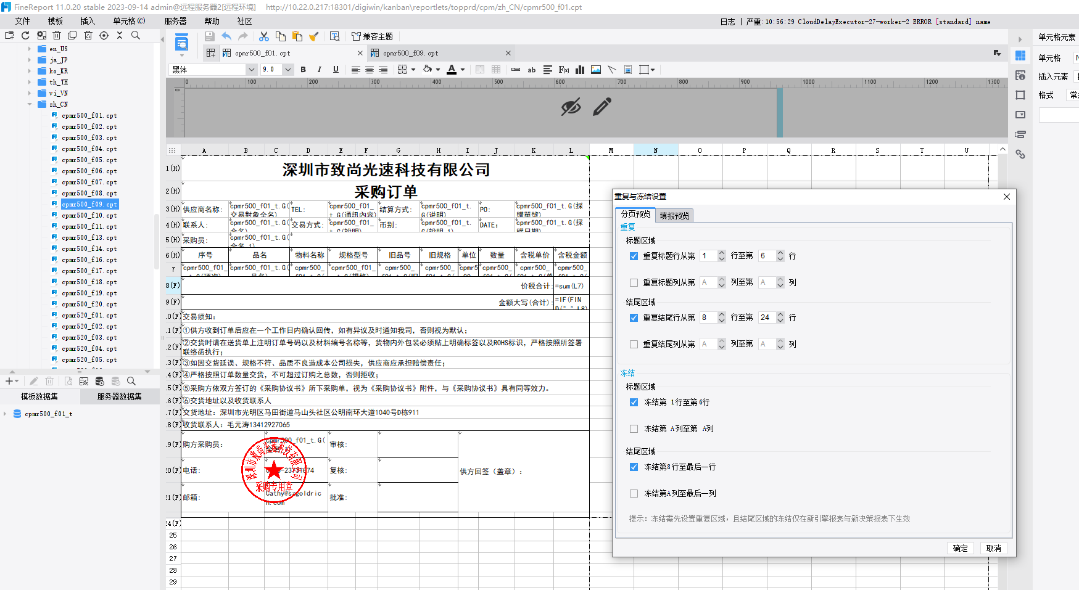
Task: Click the dataset connection definition icon
Action: pos(84,382)
